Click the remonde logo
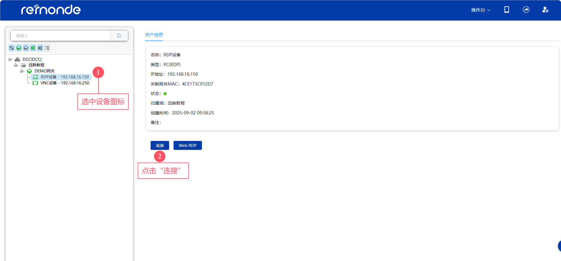Viewport: 561px width, 261px height. click(51, 10)
